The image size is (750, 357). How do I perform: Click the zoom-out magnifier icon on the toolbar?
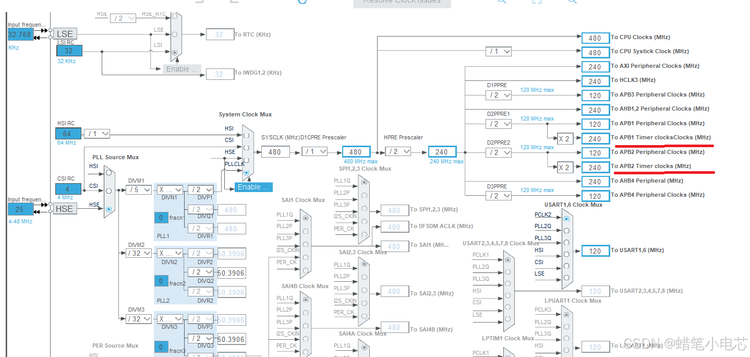pyautogui.click(x=571, y=3)
